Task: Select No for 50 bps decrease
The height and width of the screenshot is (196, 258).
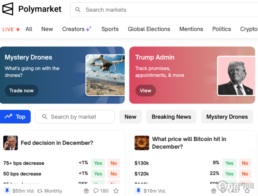Action: point(114,174)
